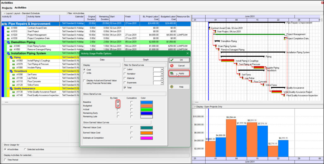
Task: Enable Display Actual and Earned Value checkbox
Action: 84,81
